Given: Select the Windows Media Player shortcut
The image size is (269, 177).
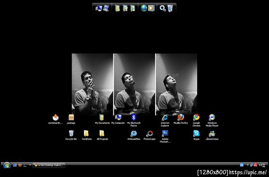Looking at the screenshot, I should (x=212, y=120).
